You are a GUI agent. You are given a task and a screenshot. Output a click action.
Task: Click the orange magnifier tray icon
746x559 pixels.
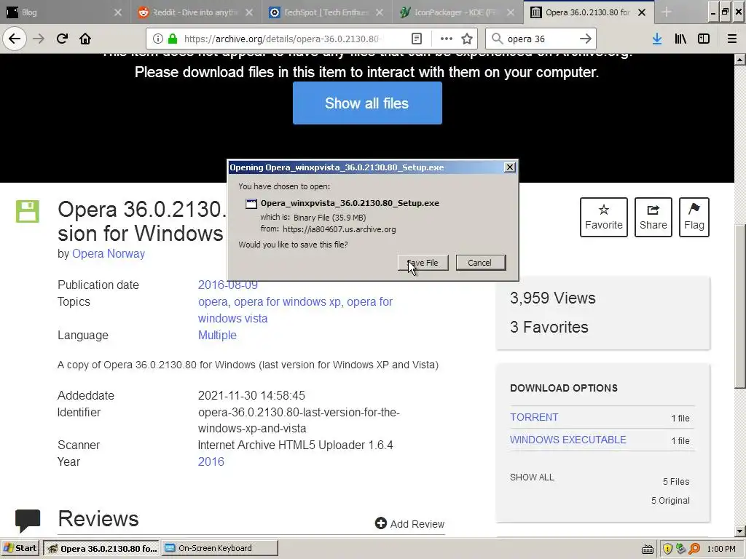tap(694, 549)
